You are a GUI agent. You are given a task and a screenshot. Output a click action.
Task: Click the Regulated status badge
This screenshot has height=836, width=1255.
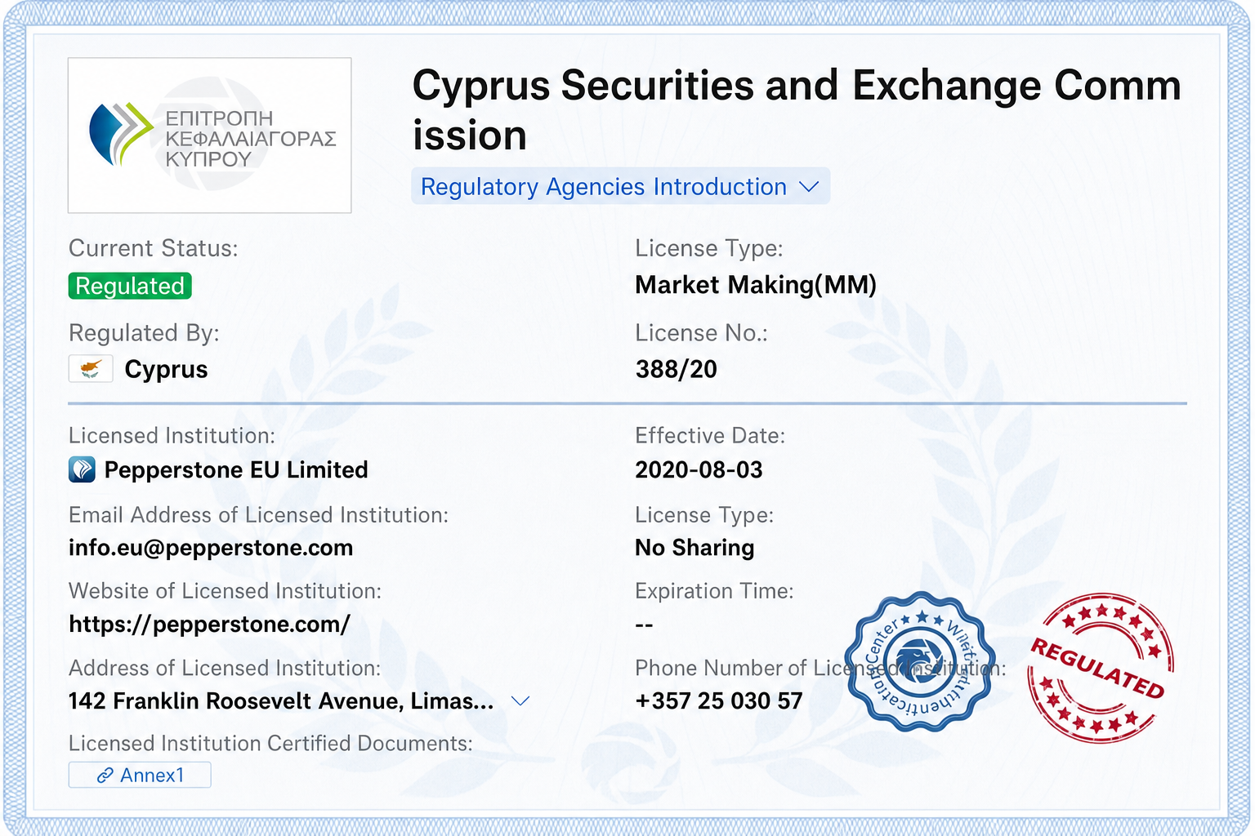[x=130, y=286]
